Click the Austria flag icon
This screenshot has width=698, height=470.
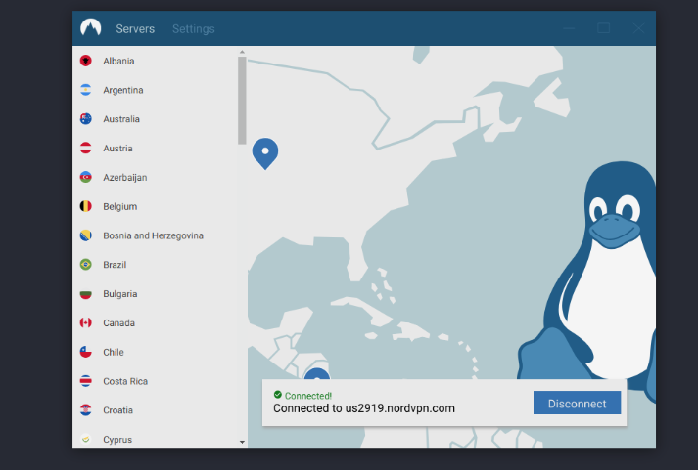tap(86, 148)
